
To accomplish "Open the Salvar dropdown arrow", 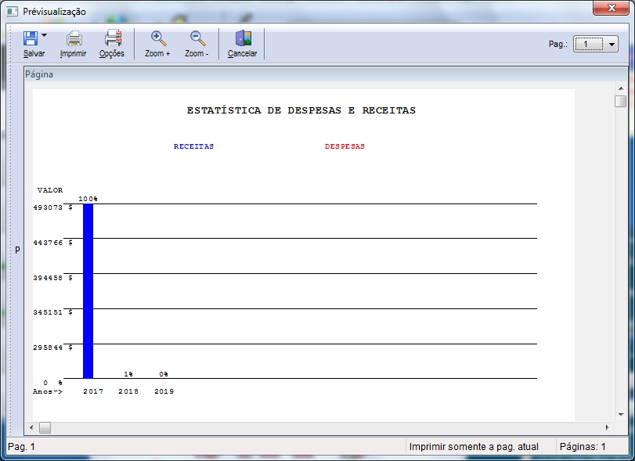I will pyautogui.click(x=44, y=36).
